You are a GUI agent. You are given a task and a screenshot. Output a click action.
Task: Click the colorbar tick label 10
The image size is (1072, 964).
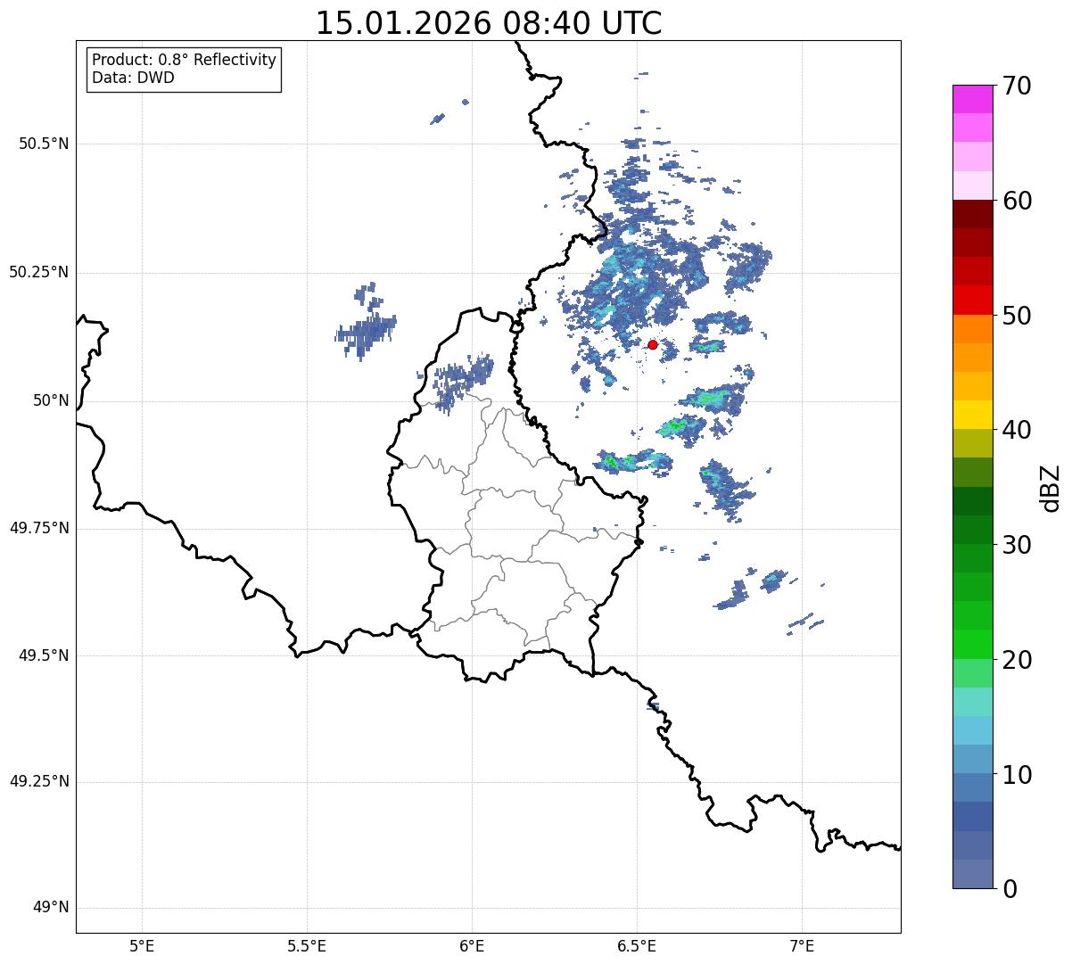[x=1018, y=775]
